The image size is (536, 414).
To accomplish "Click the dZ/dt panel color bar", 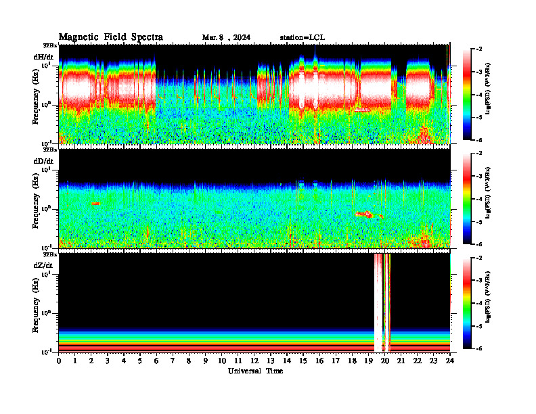I will pyautogui.click(x=467, y=303).
